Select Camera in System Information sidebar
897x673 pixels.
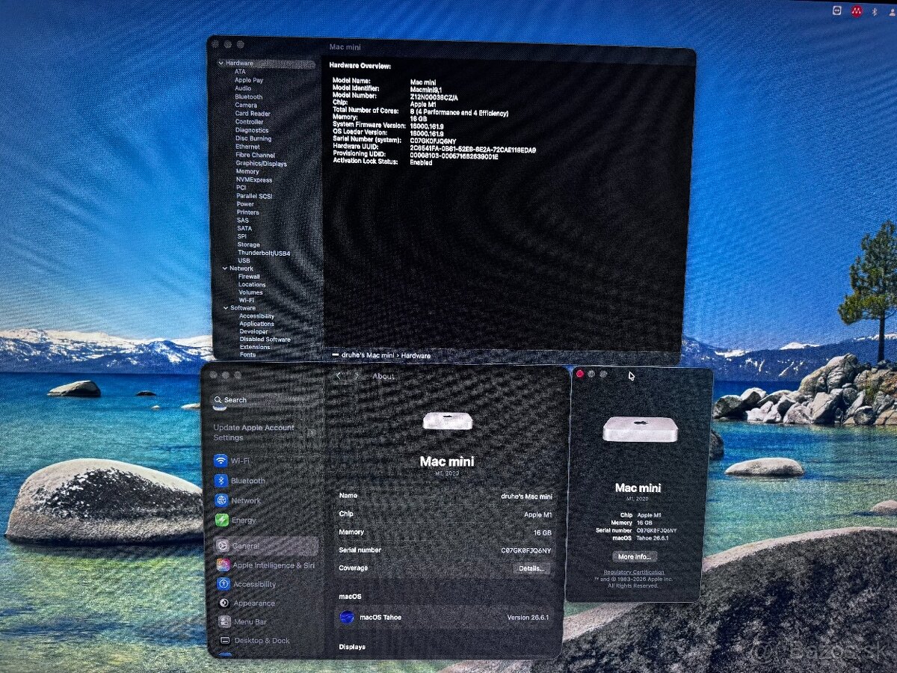[x=246, y=105]
